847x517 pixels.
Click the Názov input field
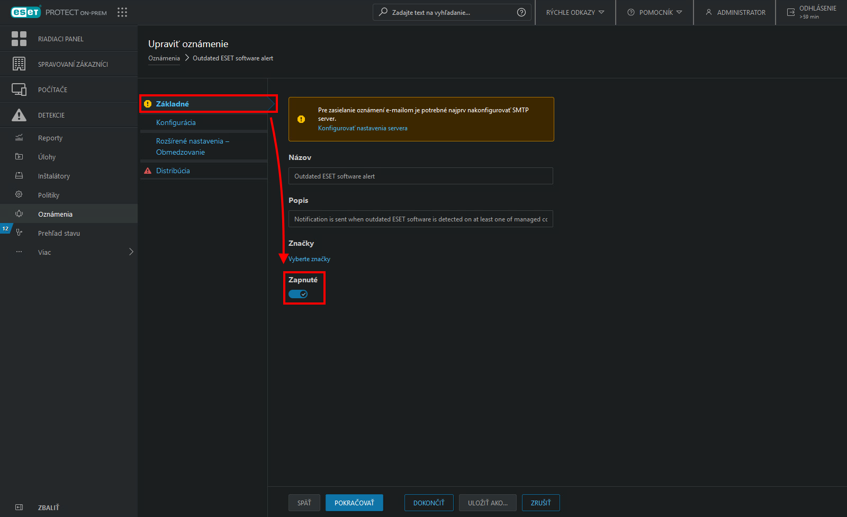pyautogui.click(x=421, y=176)
